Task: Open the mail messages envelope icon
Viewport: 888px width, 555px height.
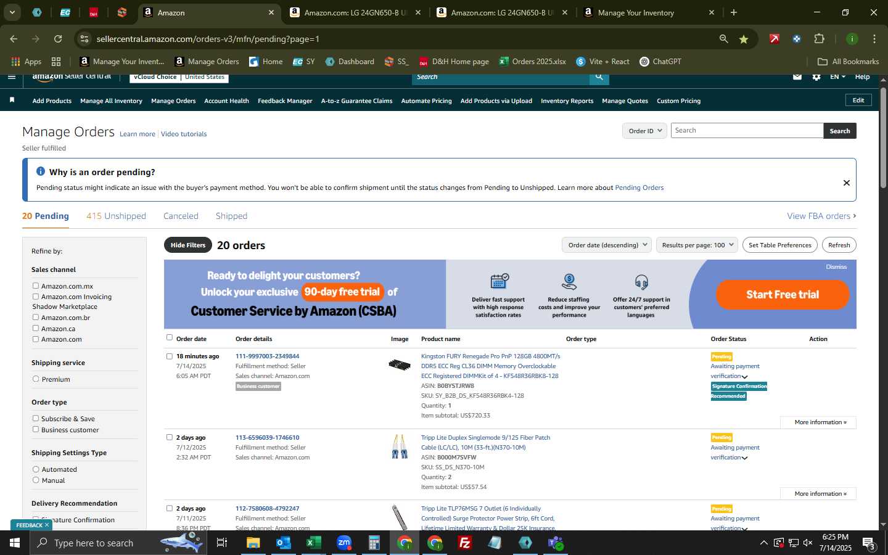Action: point(797,77)
